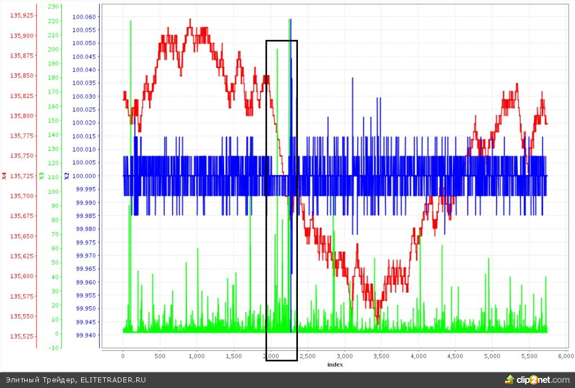Click the top edge of black selection rectangle
The height and width of the screenshot is (388, 575).
click(x=281, y=41)
